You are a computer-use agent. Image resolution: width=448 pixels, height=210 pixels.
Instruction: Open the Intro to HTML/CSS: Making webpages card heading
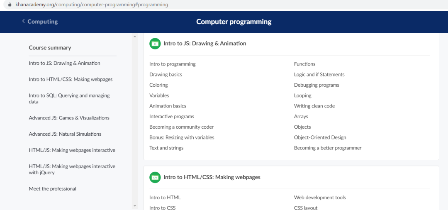coord(212,177)
